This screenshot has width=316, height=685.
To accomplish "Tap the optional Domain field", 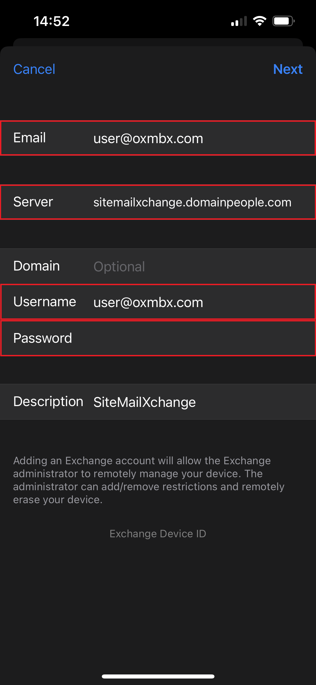I will coord(158,266).
